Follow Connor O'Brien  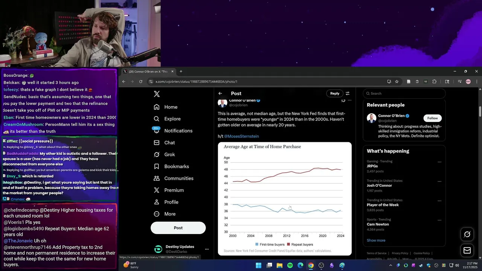coord(432,118)
